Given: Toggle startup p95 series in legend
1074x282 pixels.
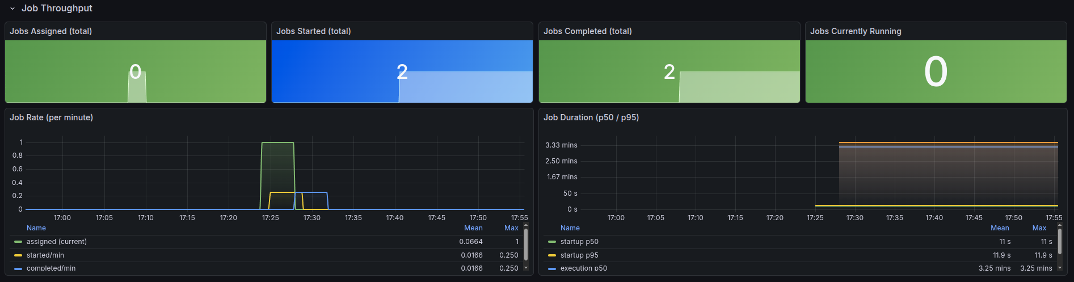Looking at the screenshot, I should [x=579, y=255].
